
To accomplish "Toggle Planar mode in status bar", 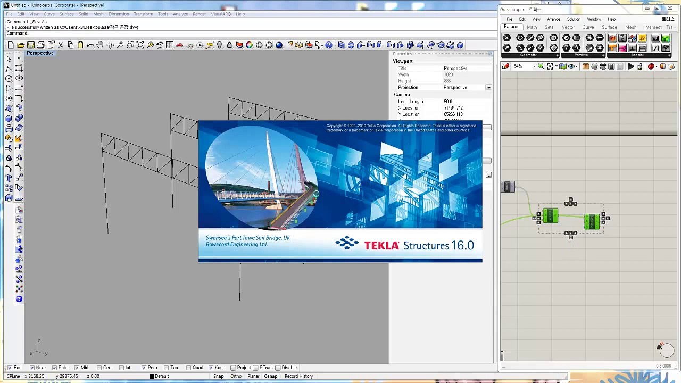I will pyautogui.click(x=253, y=376).
